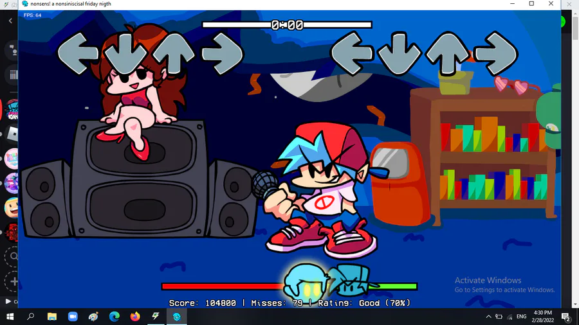Click the song time bar showing 0:00
The image size is (579, 325).
pyautogui.click(x=287, y=24)
